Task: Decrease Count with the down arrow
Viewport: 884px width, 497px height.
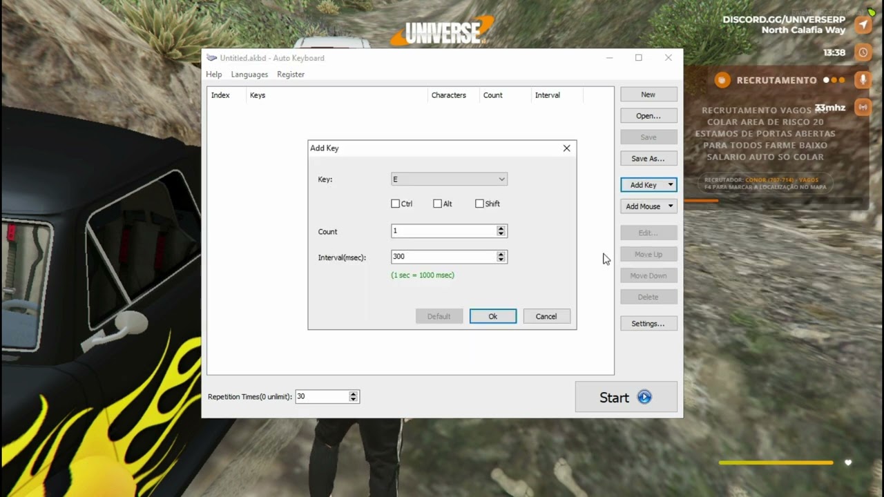Action: pos(501,234)
